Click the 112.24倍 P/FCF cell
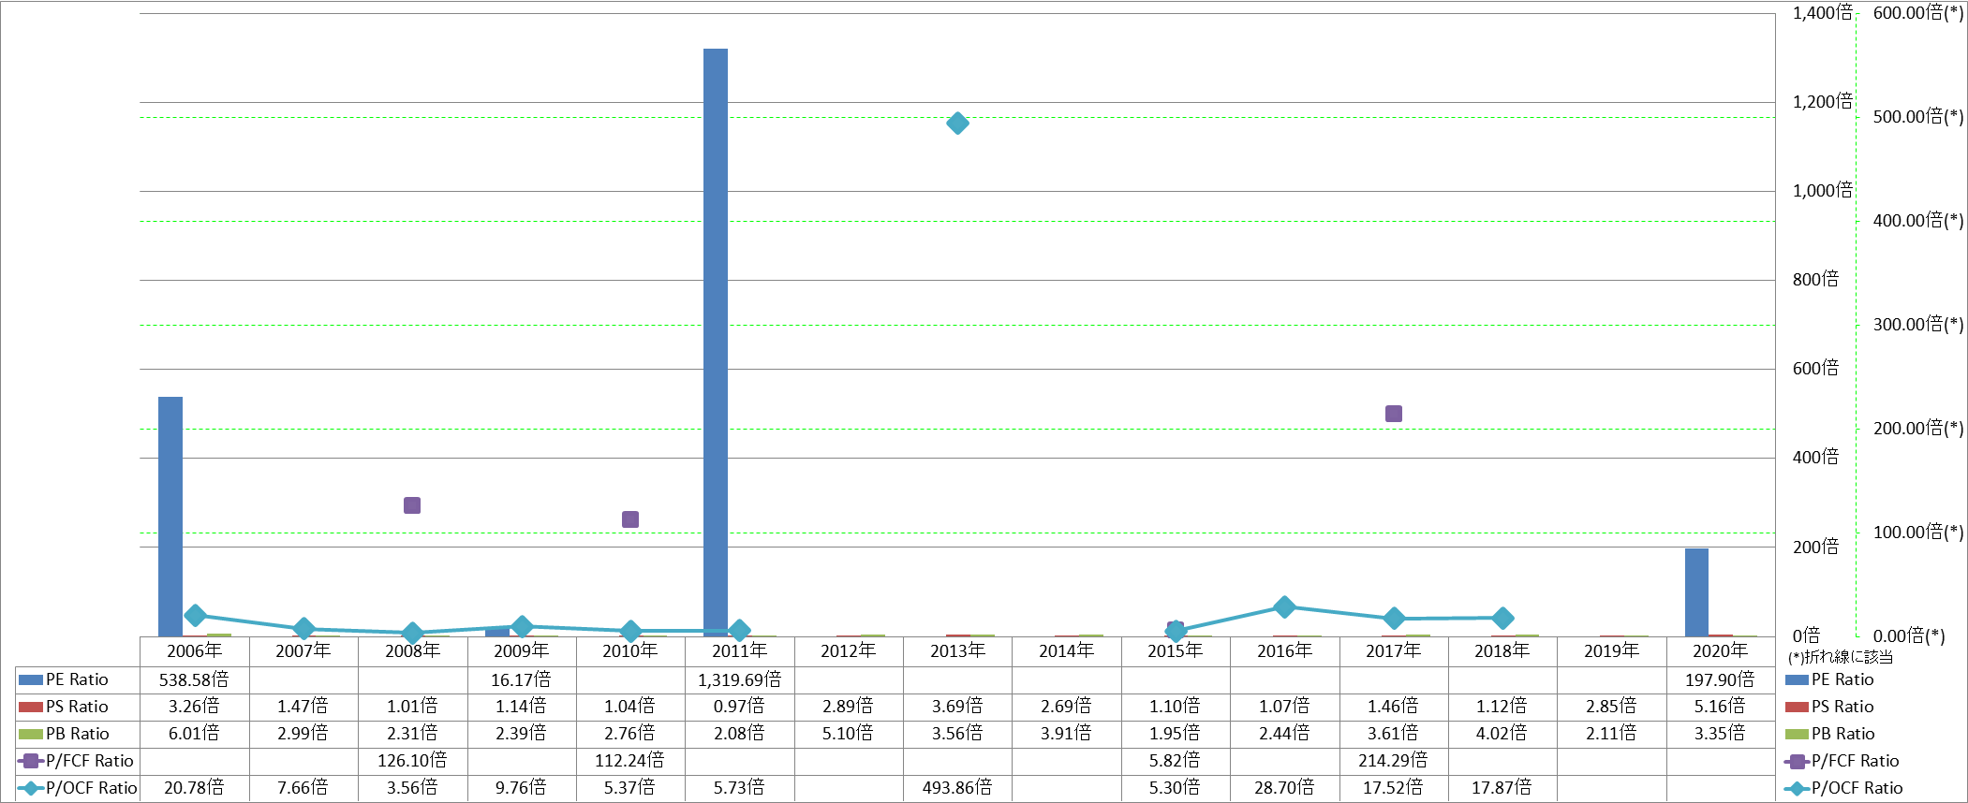 (x=630, y=761)
